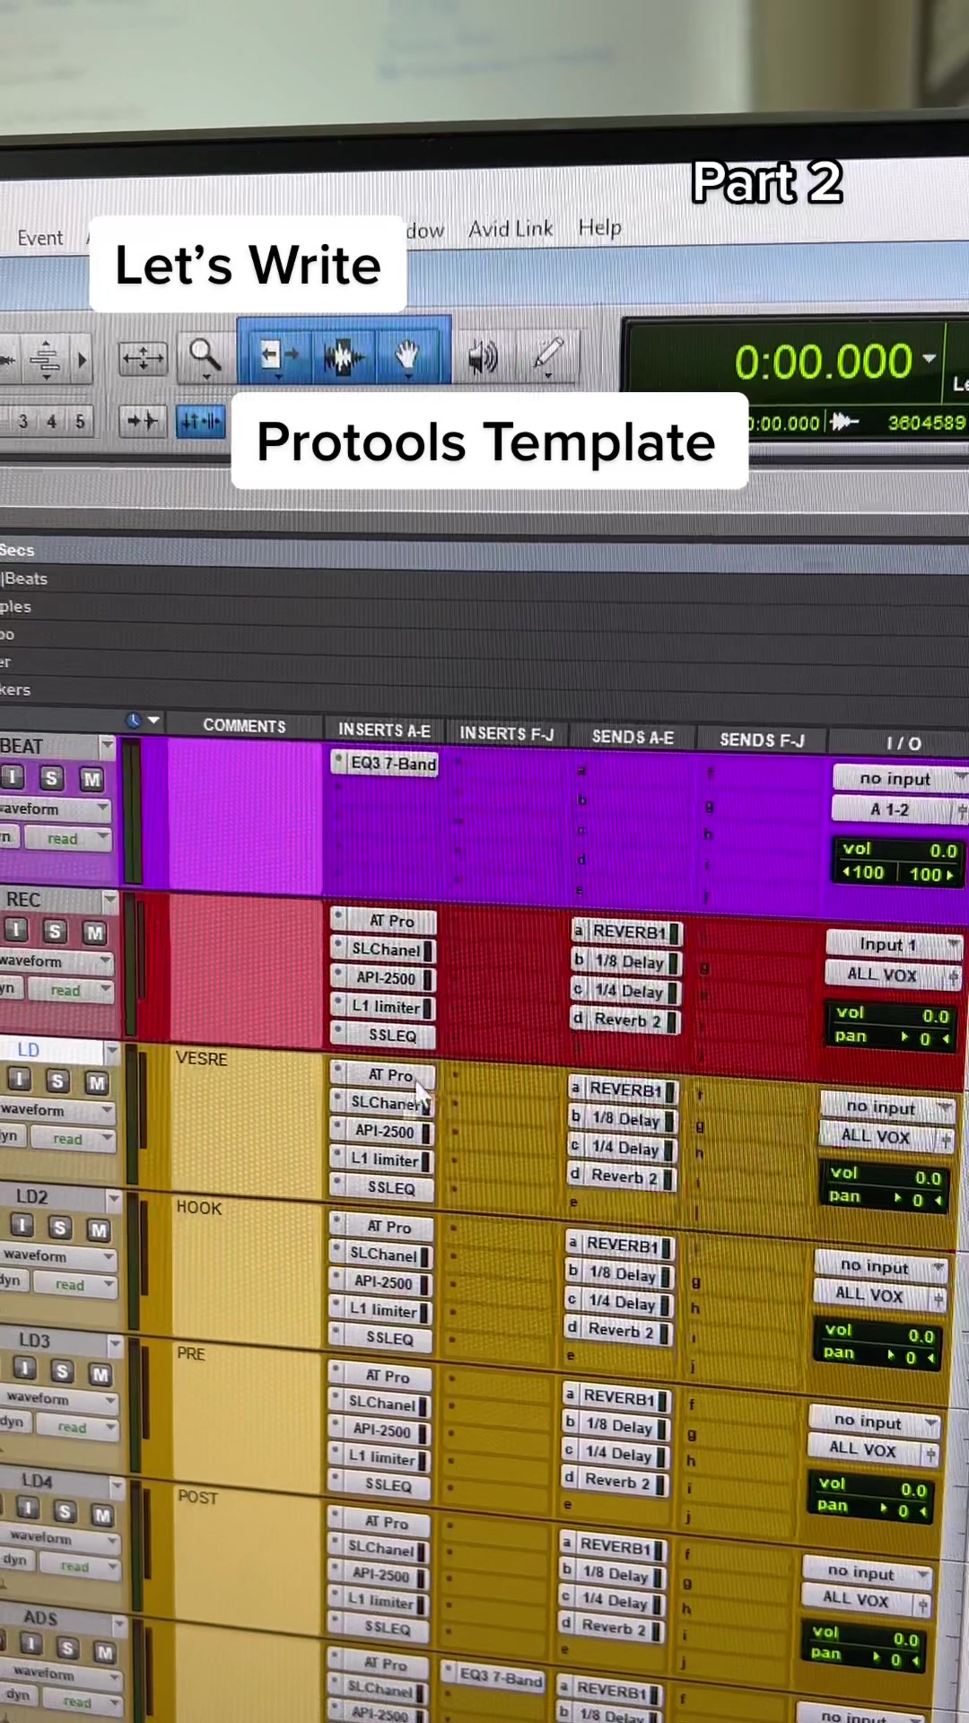Open the REC track name dropdown arrow
Image resolution: width=969 pixels, height=1723 pixels.
[x=109, y=899]
